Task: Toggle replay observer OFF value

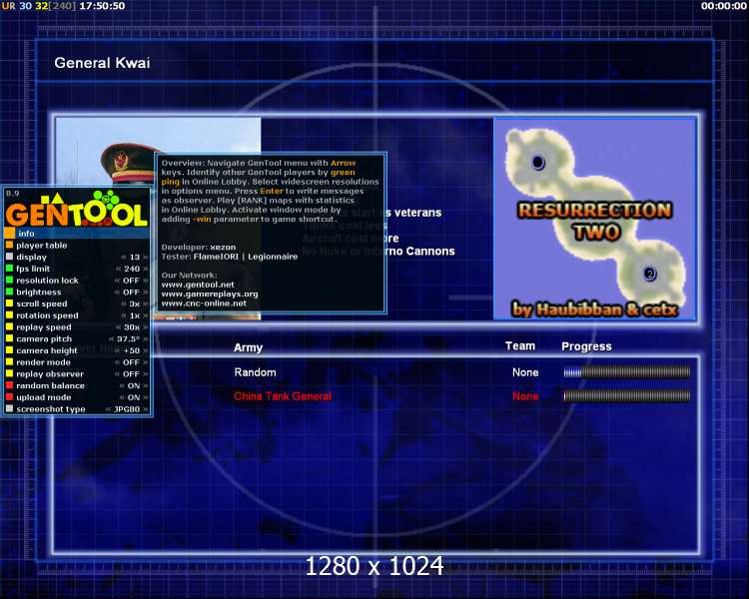Action: coord(132,374)
